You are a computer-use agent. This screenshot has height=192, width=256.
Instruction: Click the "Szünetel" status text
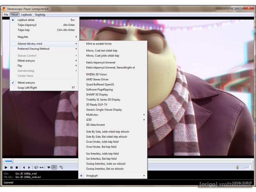coord(8,183)
